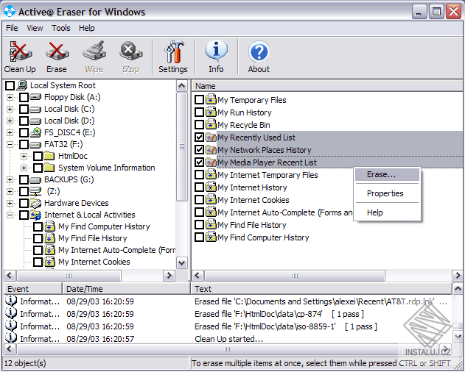
Task: Select the tree's My Find Computer History icon
Action: point(49,226)
